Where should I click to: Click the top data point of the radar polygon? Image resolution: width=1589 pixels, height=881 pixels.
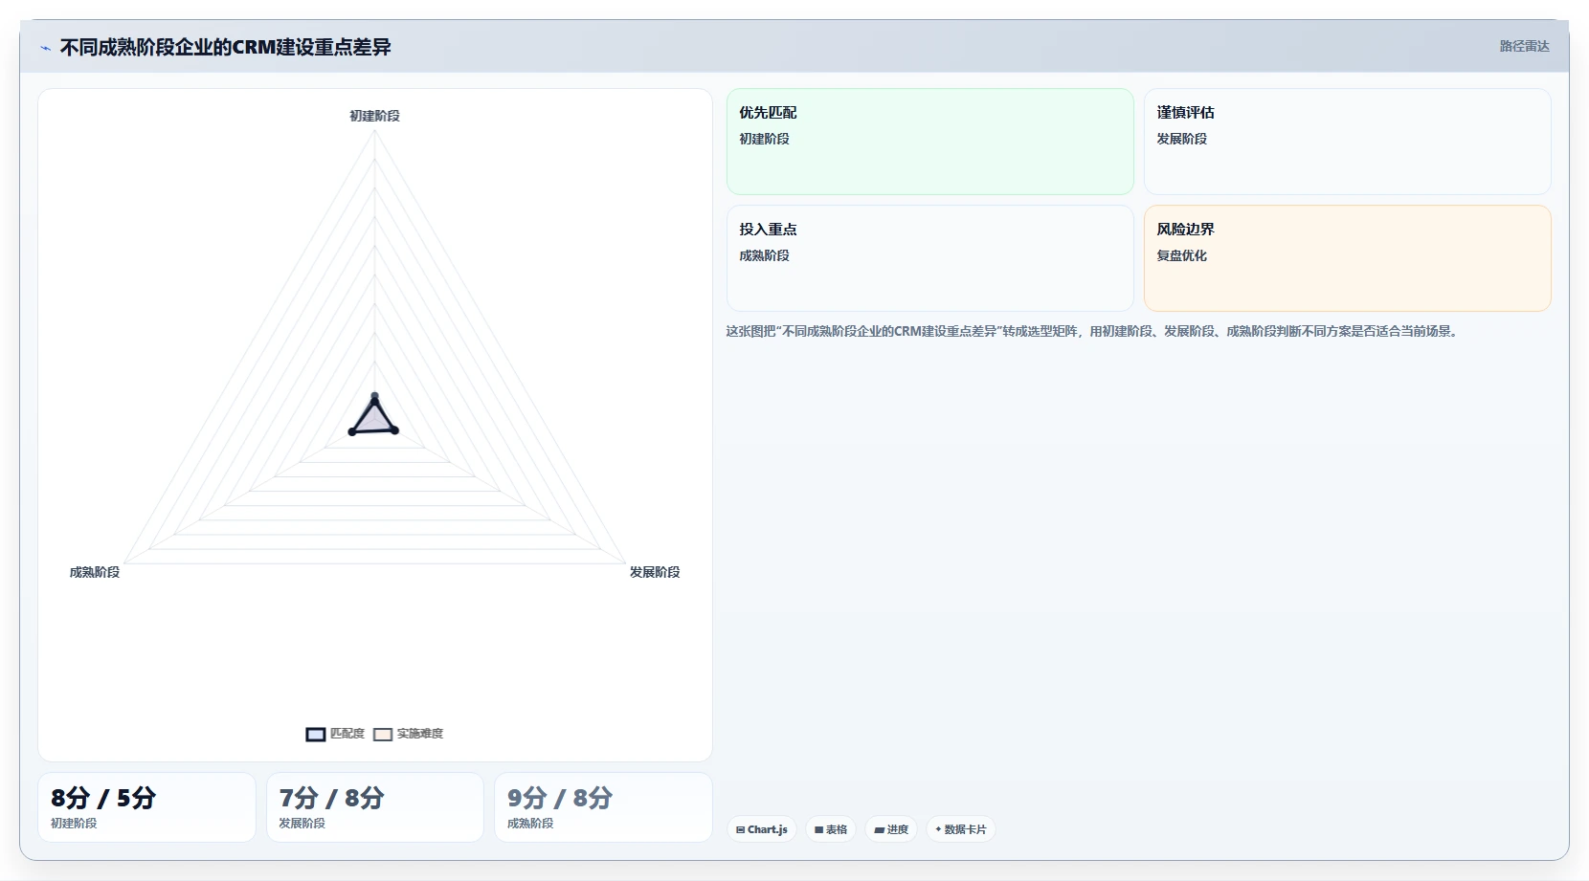tap(374, 395)
